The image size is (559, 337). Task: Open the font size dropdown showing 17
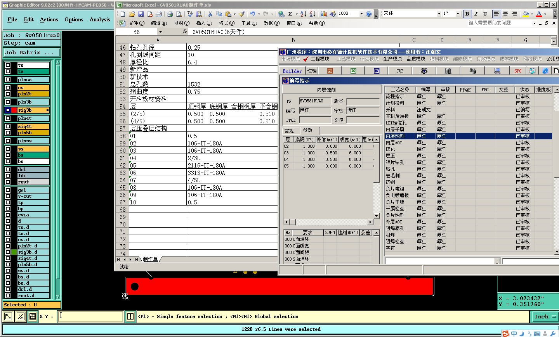pyautogui.click(x=458, y=14)
